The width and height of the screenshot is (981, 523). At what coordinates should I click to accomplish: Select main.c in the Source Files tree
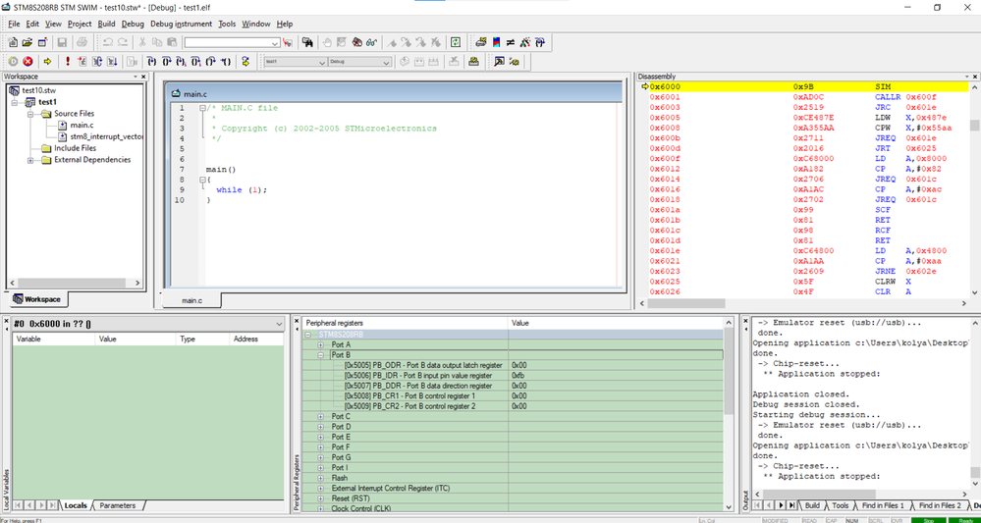pos(82,125)
